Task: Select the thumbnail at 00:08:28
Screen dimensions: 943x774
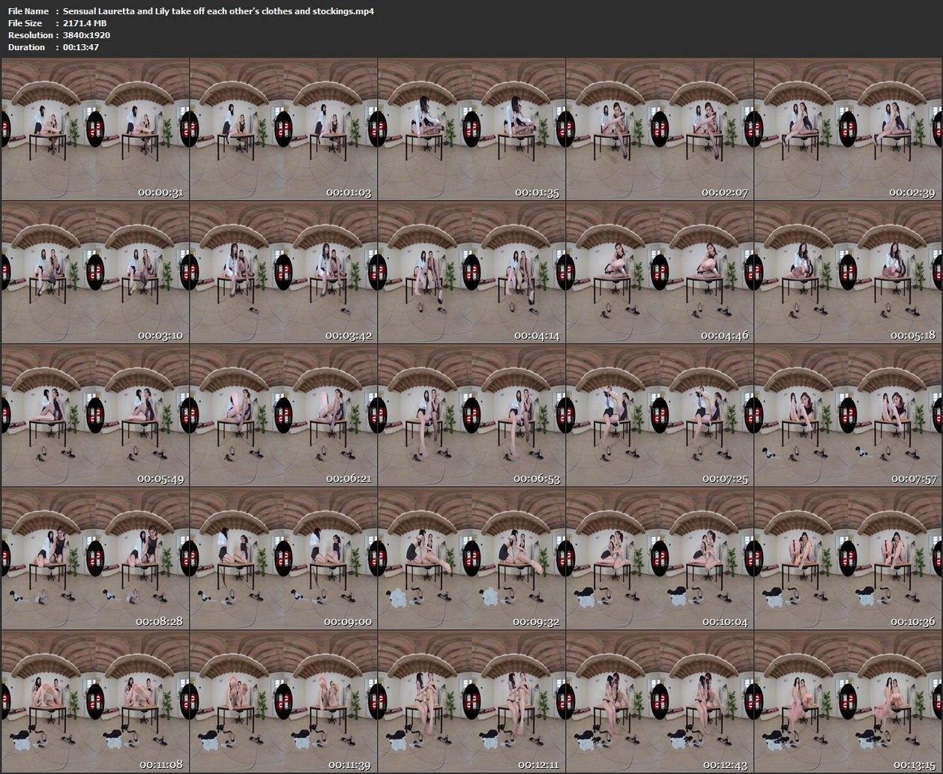Action: pos(94,558)
